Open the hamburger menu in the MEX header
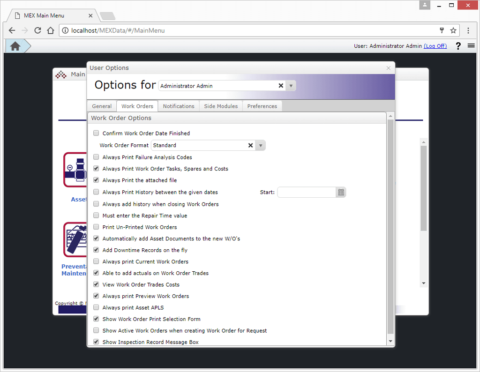Screen dimensions: 480x372 tap(471, 46)
